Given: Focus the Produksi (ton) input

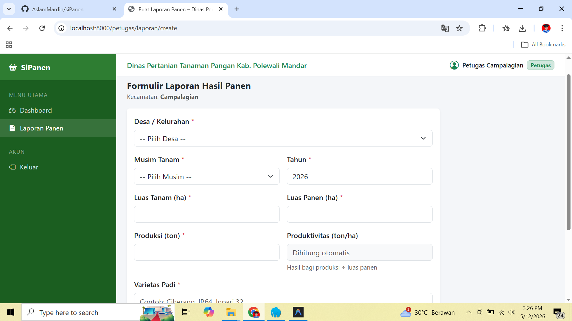Looking at the screenshot, I should (x=207, y=252).
